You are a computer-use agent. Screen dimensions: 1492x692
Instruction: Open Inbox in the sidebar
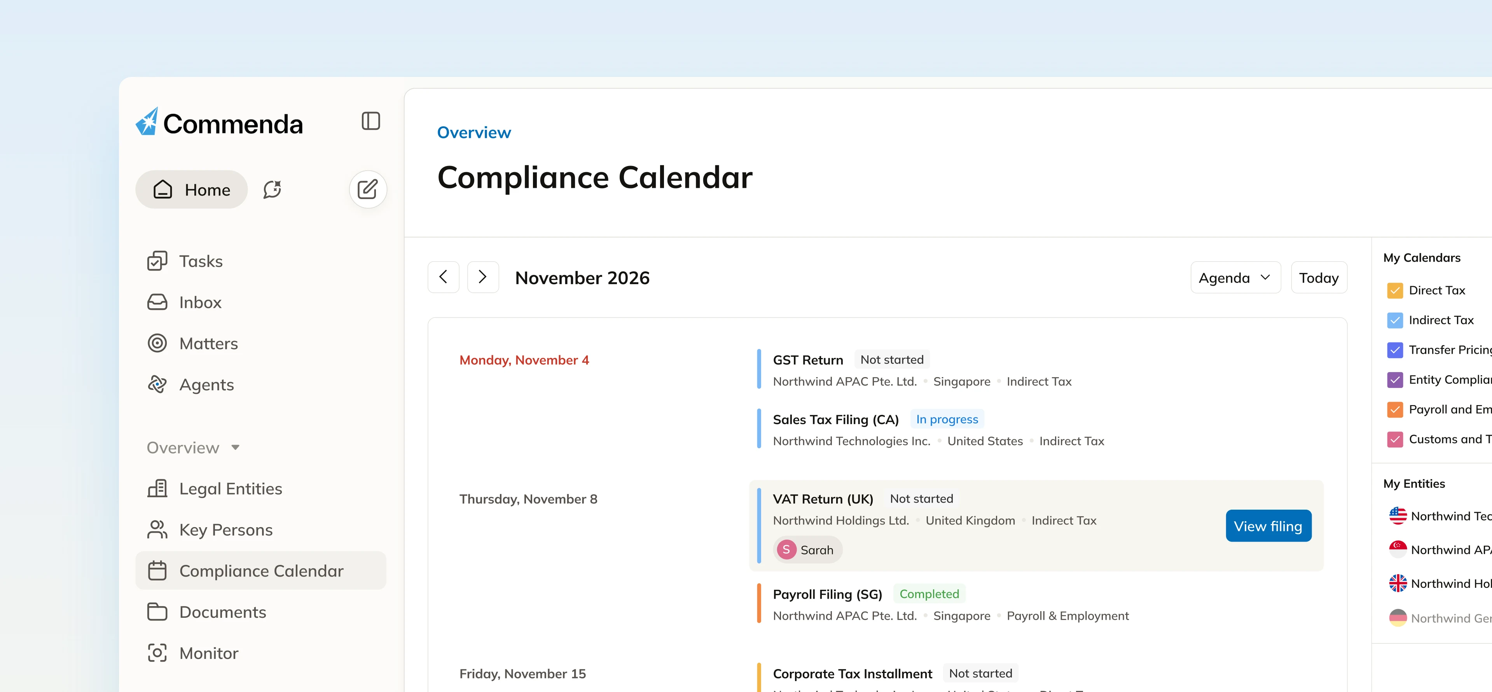coord(201,302)
